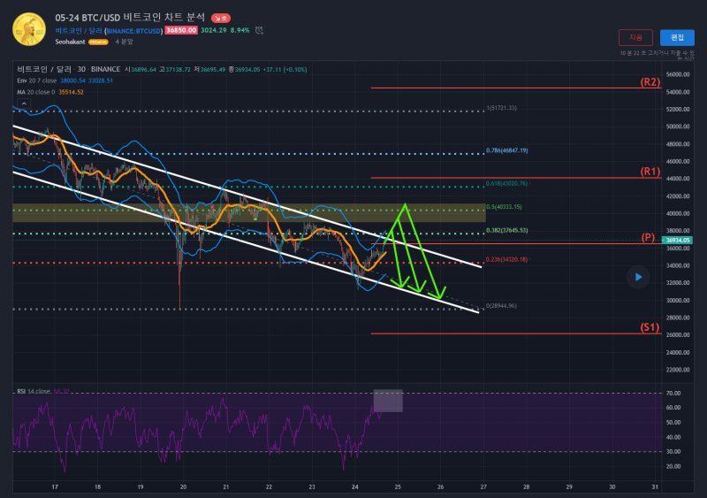Click the 36934.05 current price tag

(x=679, y=240)
